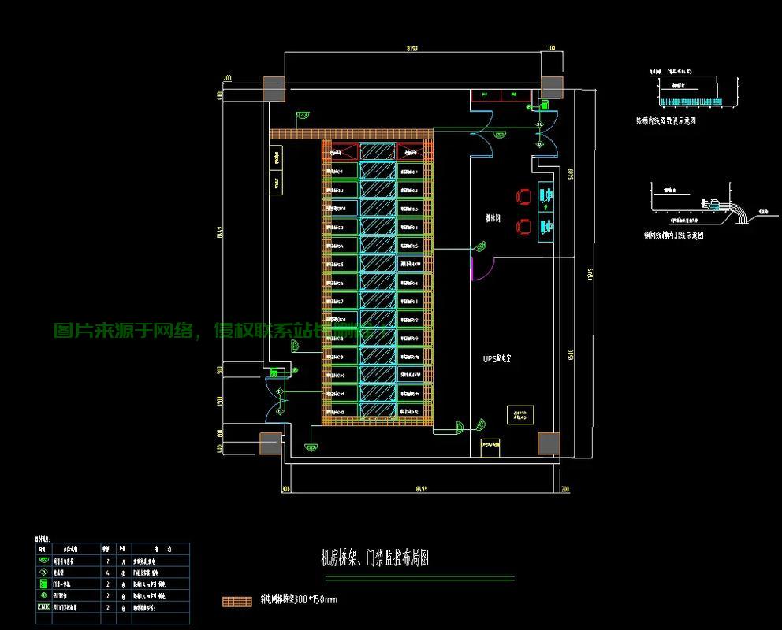Click the caption 钢网线槽内出线示意图
The image size is (782, 630).
coord(674,235)
